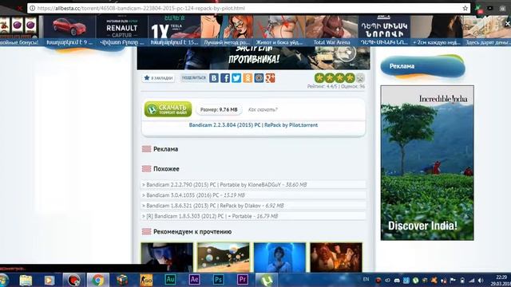Share on Twitter icon
The width and height of the screenshot is (511, 287).
pos(236,78)
